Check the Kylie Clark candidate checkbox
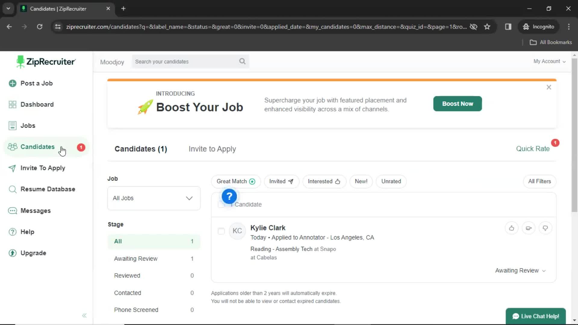Image resolution: width=578 pixels, height=325 pixels. pyautogui.click(x=221, y=231)
